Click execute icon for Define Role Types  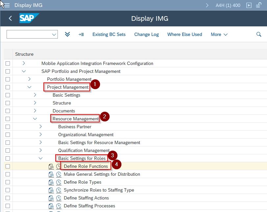click(59, 182)
